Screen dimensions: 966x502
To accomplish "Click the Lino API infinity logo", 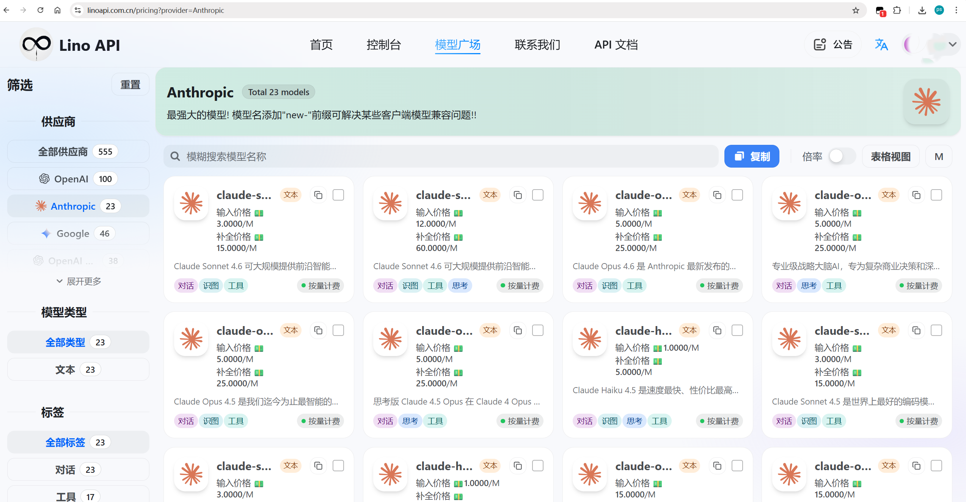I will pyautogui.click(x=36, y=45).
